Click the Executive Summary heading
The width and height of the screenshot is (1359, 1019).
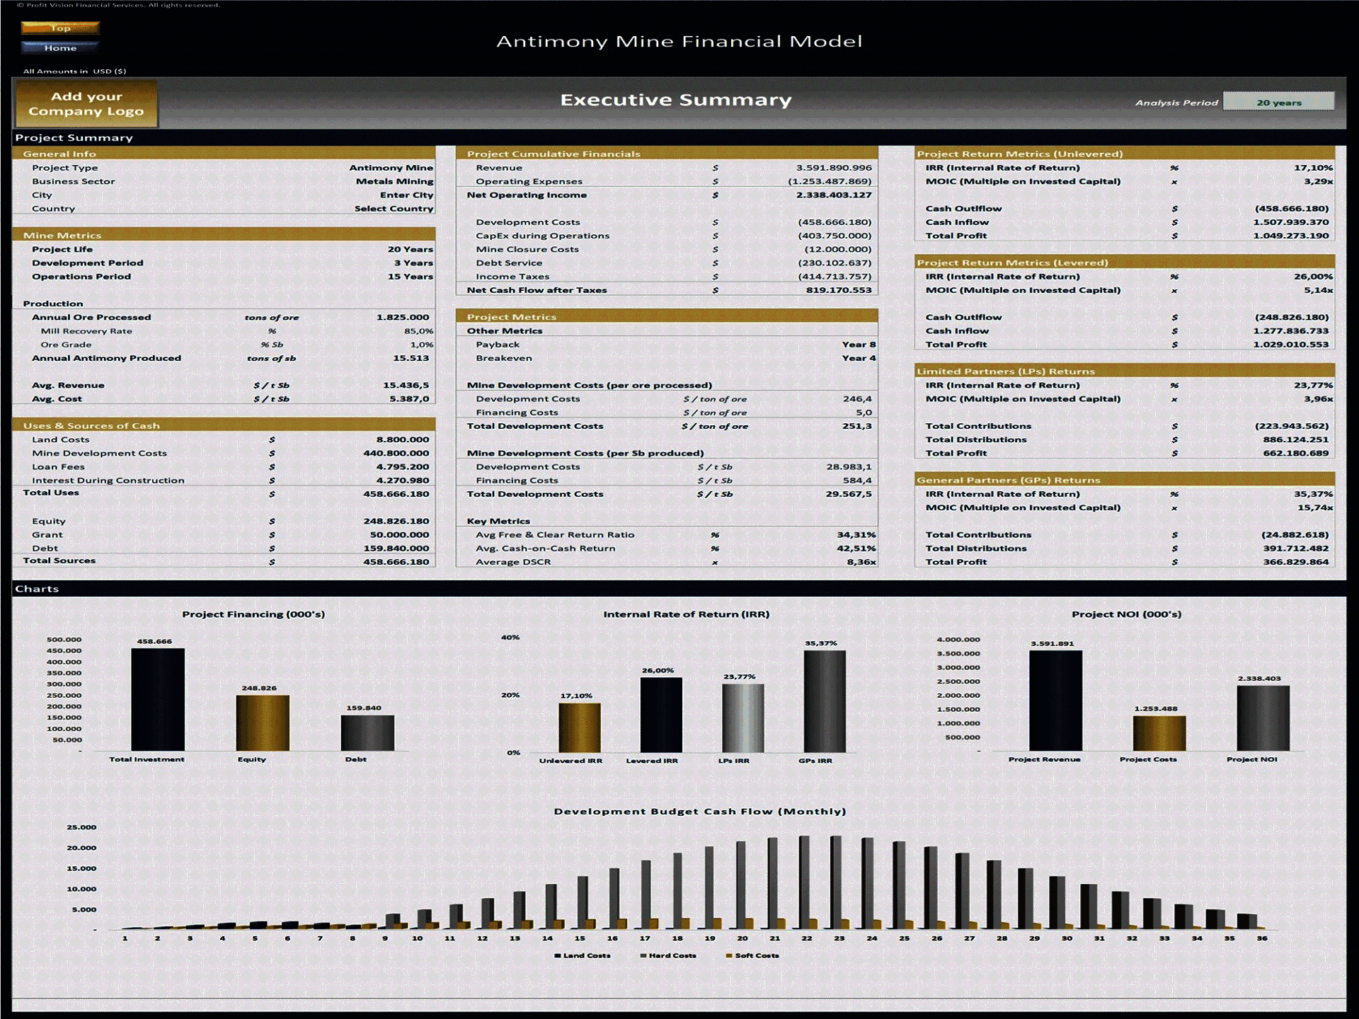[x=676, y=100]
